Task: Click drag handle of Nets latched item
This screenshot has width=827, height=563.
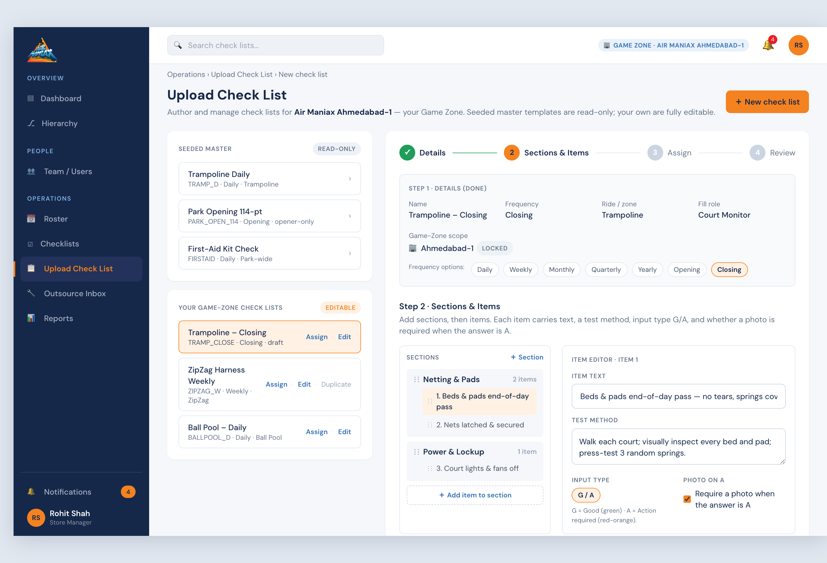Action: [x=430, y=425]
